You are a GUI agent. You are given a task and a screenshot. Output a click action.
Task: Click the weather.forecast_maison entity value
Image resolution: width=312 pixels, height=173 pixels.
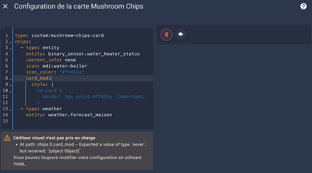tap(80, 115)
